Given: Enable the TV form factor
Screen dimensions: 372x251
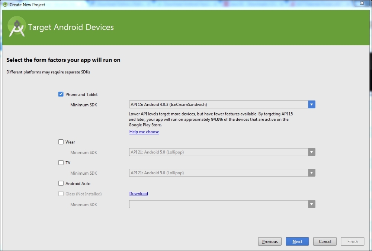Looking at the screenshot, I should (x=61, y=163).
